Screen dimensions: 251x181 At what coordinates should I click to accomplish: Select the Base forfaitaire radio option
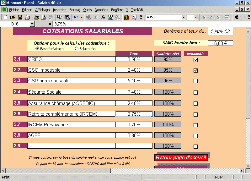[37, 49]
